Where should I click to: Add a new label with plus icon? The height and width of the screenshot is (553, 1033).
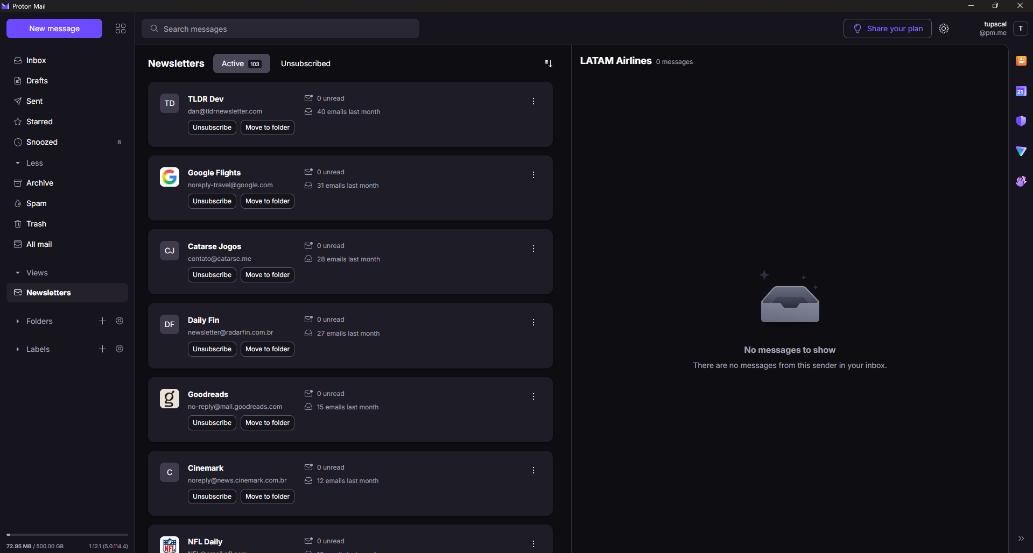click(102, 349)
